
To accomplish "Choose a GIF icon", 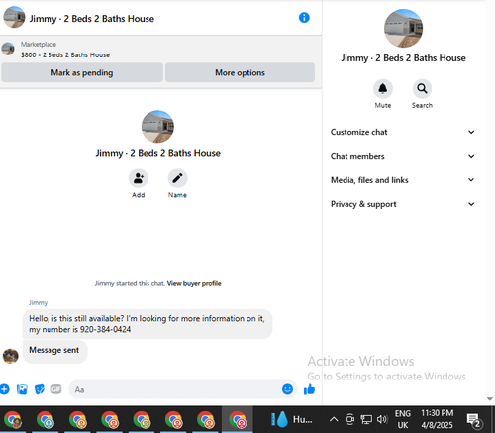I will pyautogui.click(x=56, y=389).
